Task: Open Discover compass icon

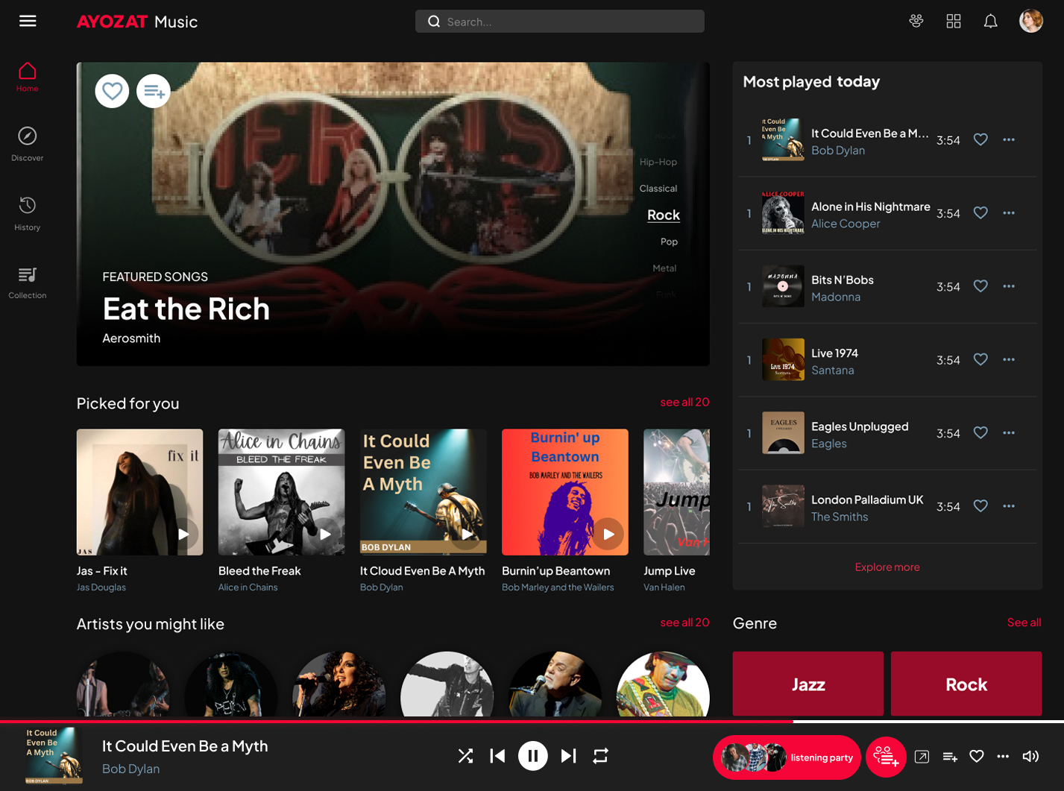Action: [28, 136]
